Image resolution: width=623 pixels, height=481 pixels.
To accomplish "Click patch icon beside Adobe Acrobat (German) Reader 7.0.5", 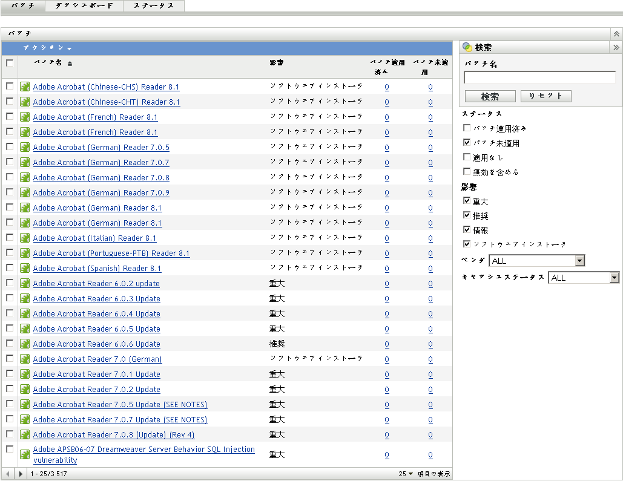I will [x=25, y=147].
